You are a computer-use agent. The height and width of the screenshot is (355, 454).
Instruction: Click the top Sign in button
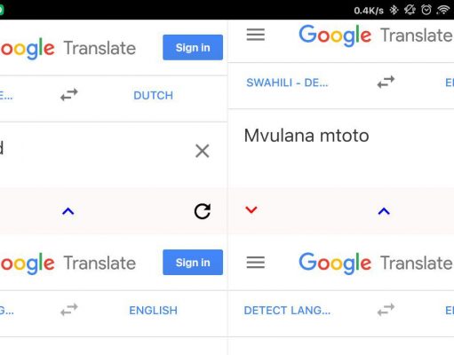point(193,47)
